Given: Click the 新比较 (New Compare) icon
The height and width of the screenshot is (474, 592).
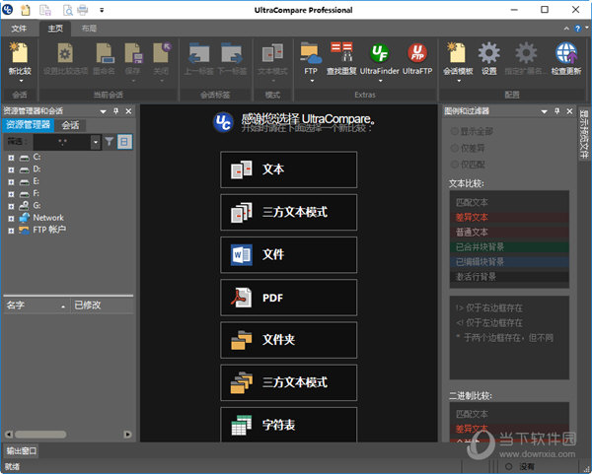Looking at the screenshot, I should pos(20,53).
